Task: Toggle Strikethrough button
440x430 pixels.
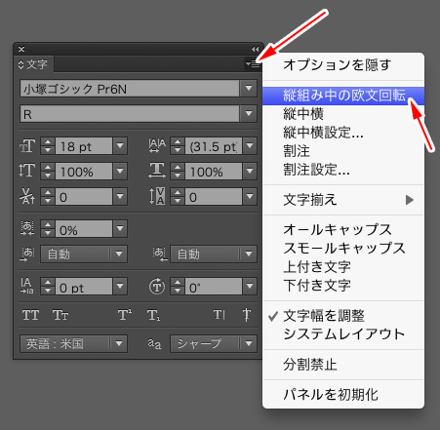Action: coord(247,315)
